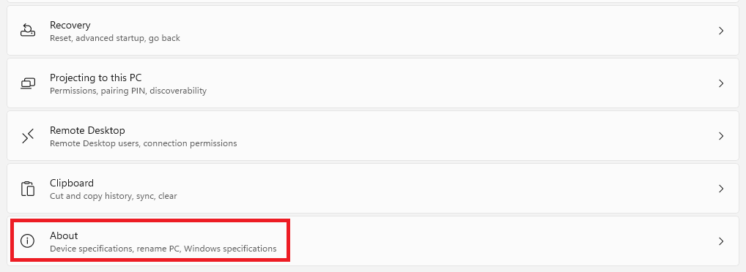Click the Clipboard icon
Viewport: 746px width, 272px height.
(28, 189)
